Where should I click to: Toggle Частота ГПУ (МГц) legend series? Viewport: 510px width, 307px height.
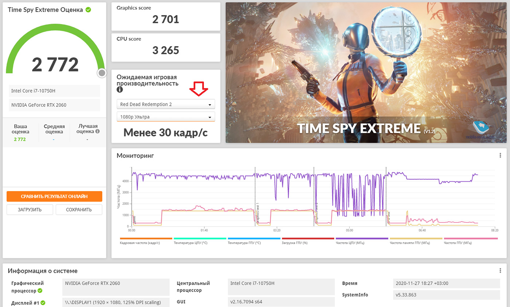point(471,241)
